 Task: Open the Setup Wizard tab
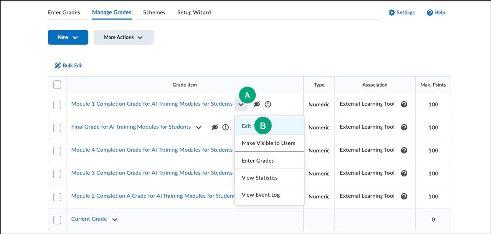click(x=194, y=12)
